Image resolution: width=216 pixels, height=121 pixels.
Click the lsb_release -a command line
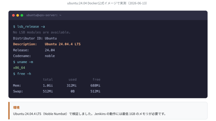coord(29,27)
